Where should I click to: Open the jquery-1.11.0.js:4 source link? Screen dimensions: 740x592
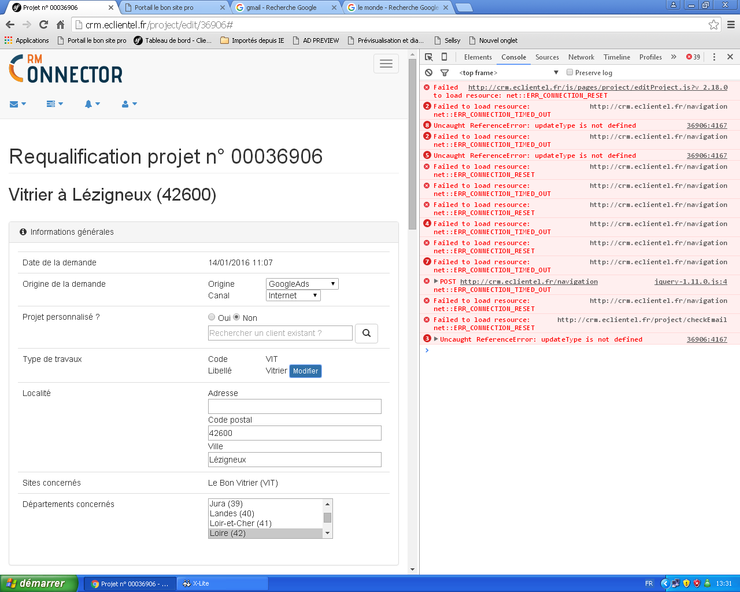pos(690,282)
